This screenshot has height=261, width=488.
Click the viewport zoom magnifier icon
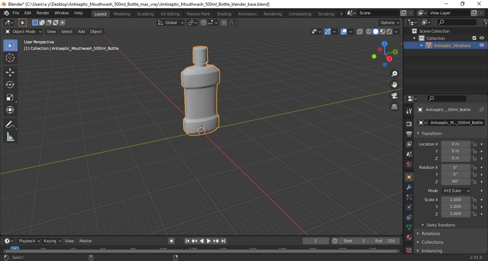tap(394, 74)
